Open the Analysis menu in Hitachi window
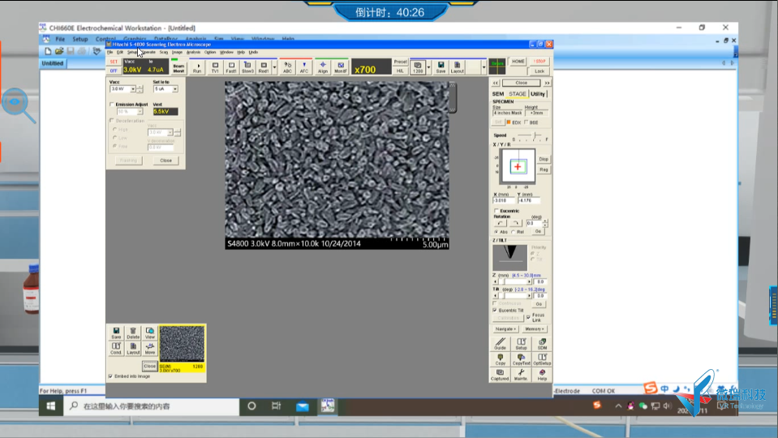778x438 pixels. pyautogui.click(x=193, y=52)
